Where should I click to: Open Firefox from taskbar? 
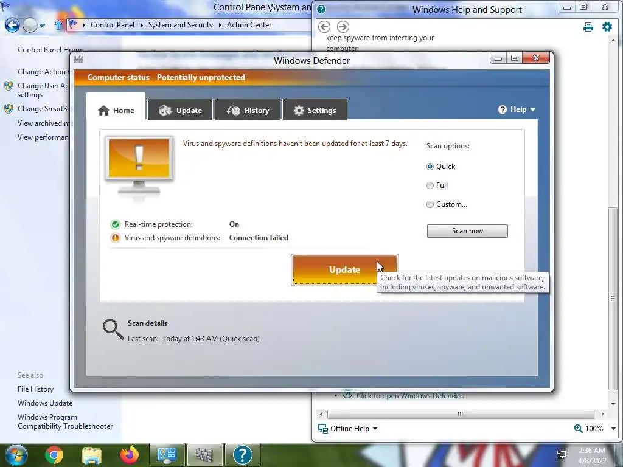pyautogui.click(x=130, y=455)
